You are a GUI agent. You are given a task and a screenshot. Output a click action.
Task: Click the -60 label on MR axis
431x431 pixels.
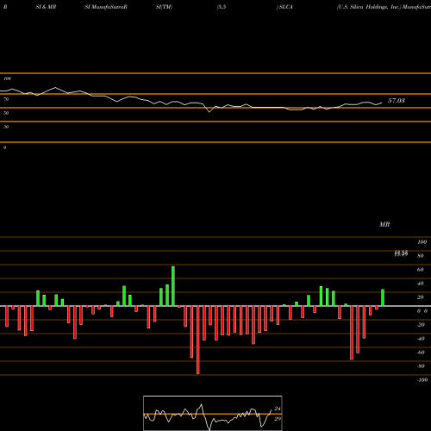point(421,353)
